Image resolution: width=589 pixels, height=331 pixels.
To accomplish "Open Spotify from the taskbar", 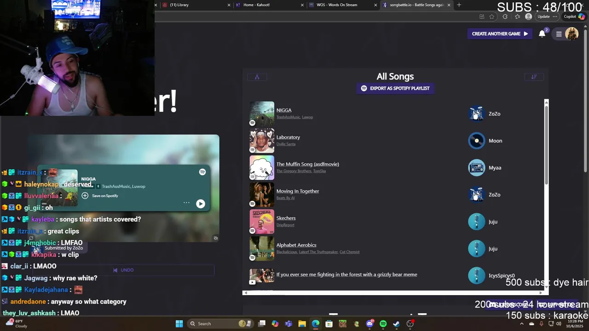I will 383,324.
